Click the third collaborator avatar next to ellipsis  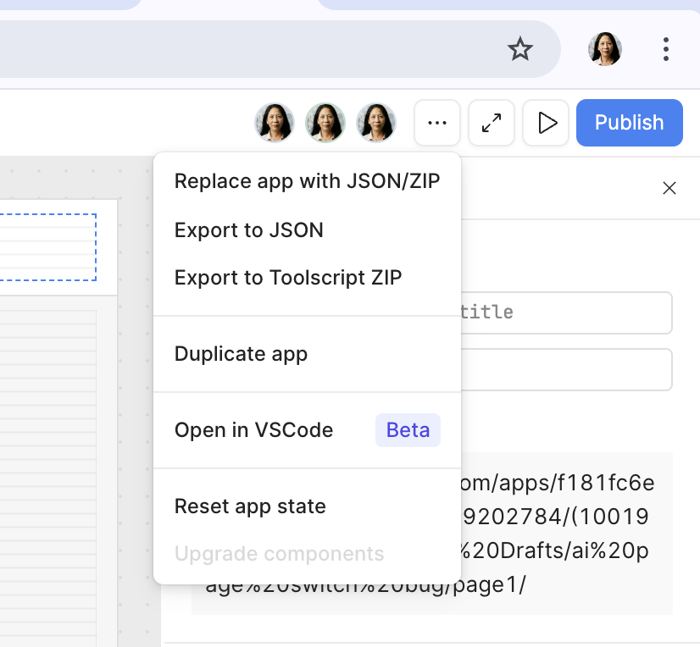pos(376,123)
